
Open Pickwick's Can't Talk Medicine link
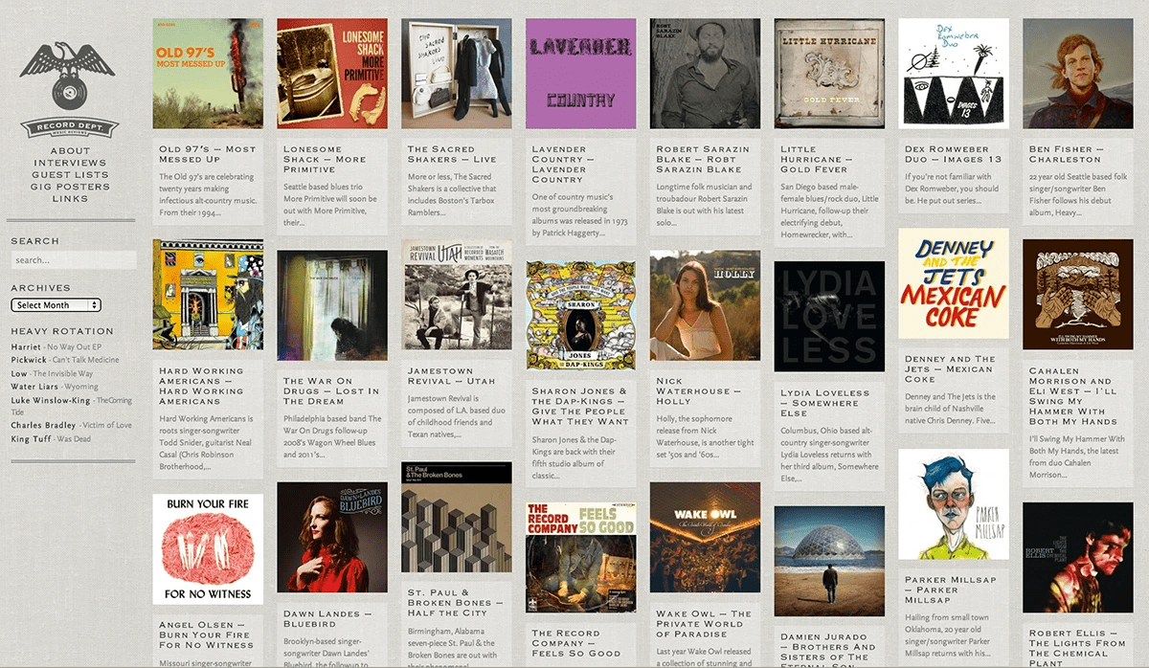pyautogui.click(x=62, y=360)
